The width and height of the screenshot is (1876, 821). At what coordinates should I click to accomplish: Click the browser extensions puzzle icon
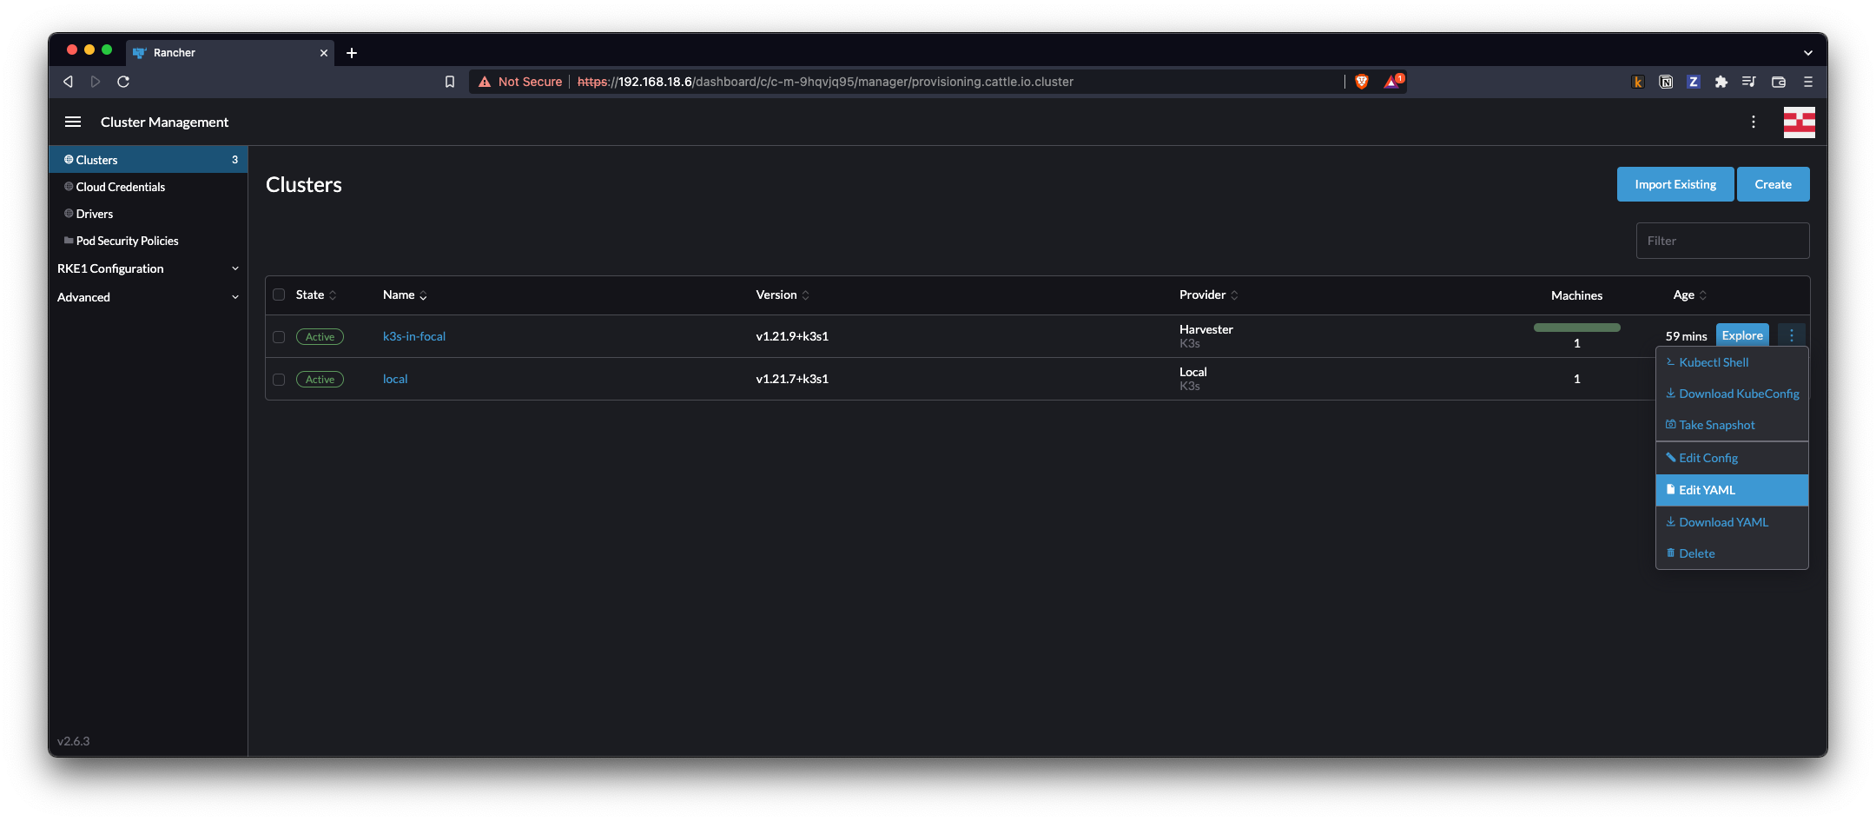pyautogui.click(x=1721, y=81)
